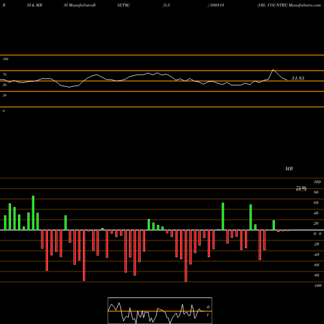Click the -80 label on the MR axis
The width and height of the screenshot is (324, 324).
(x=316, y=275)
